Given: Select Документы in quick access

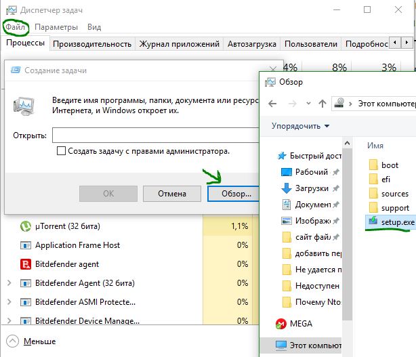Looking at the screenshot, I should click(x=306, y=205).
